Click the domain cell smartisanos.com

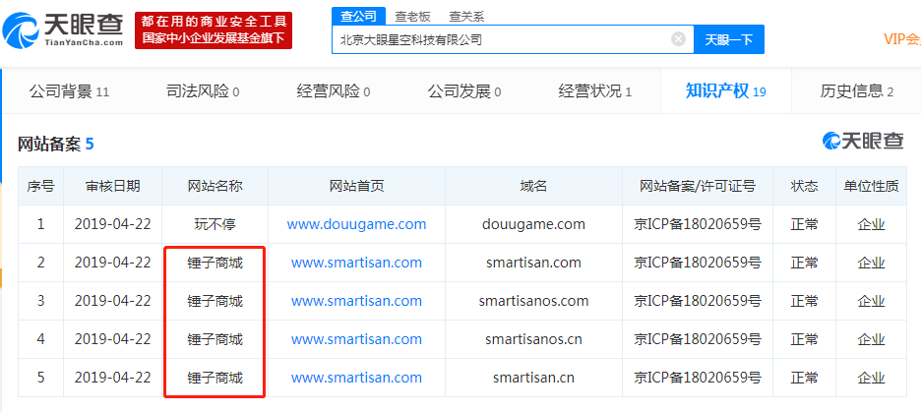click(533, 301)
